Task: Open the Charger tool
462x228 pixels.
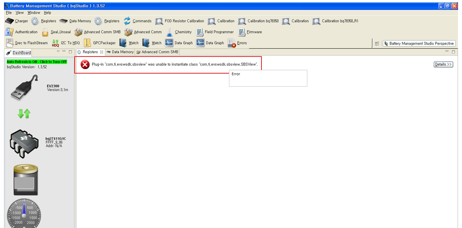Action: click(x=17, y=21)
